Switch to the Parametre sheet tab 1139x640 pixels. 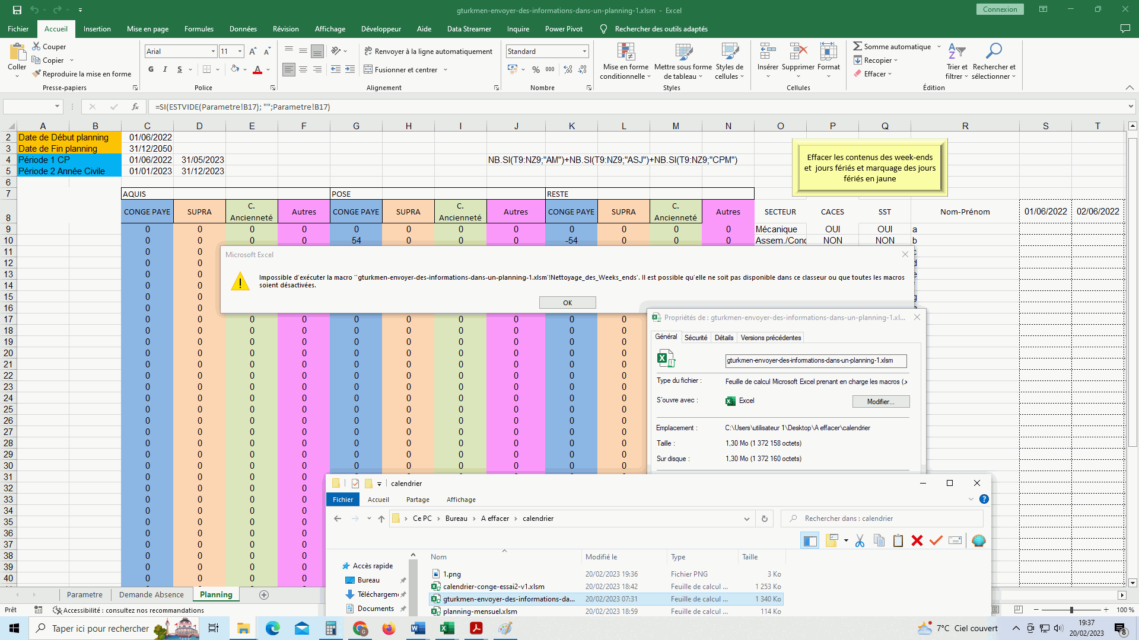[x=84, y=594]
